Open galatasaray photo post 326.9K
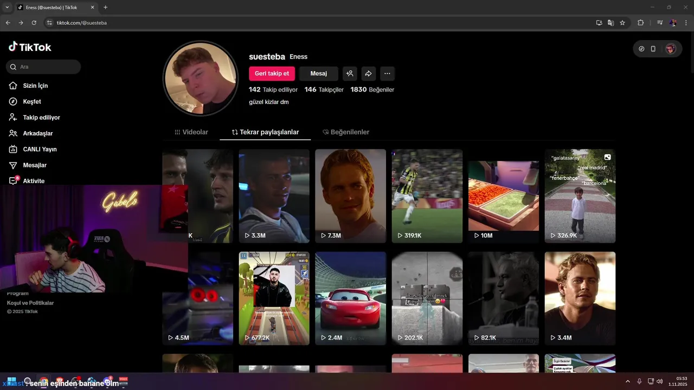 click(580, 196)
